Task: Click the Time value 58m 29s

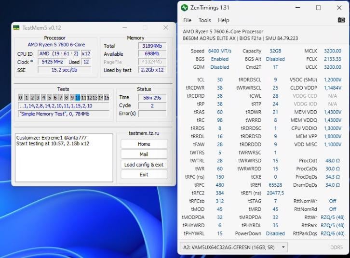Action: pyautogui.click(x=152, y=98)
